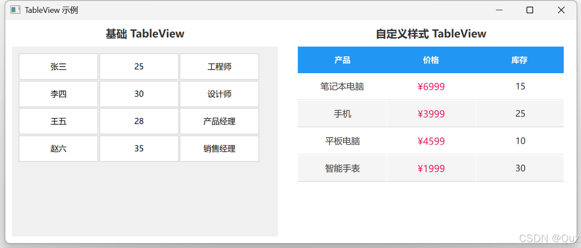Click the 库存 column header
Screen dimensions: 581x248
coord(519,60)
